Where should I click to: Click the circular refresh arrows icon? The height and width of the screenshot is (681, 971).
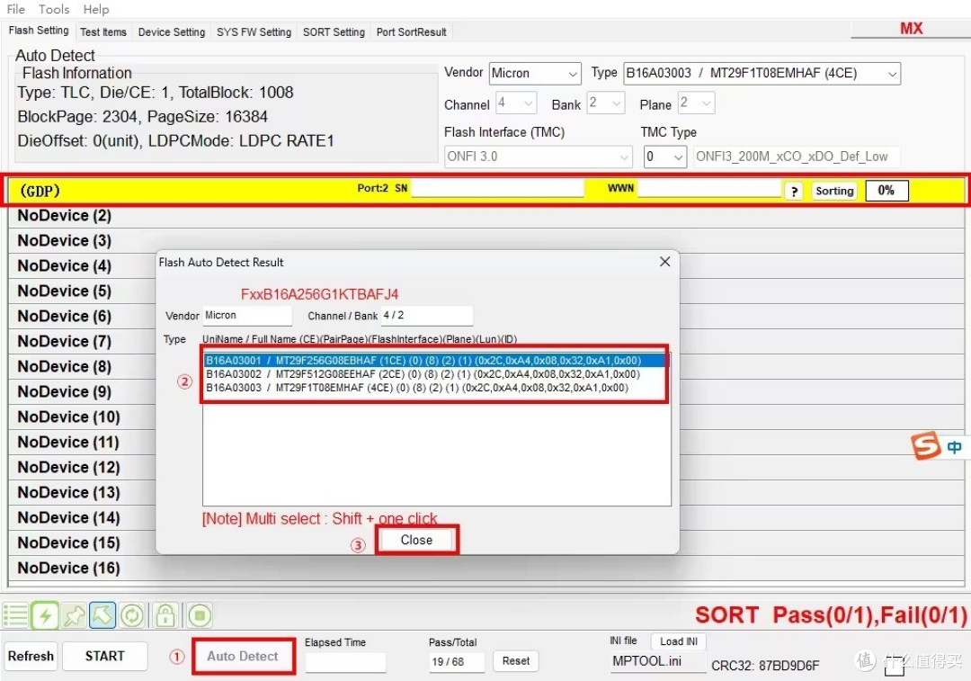click(x=132, y=616)
